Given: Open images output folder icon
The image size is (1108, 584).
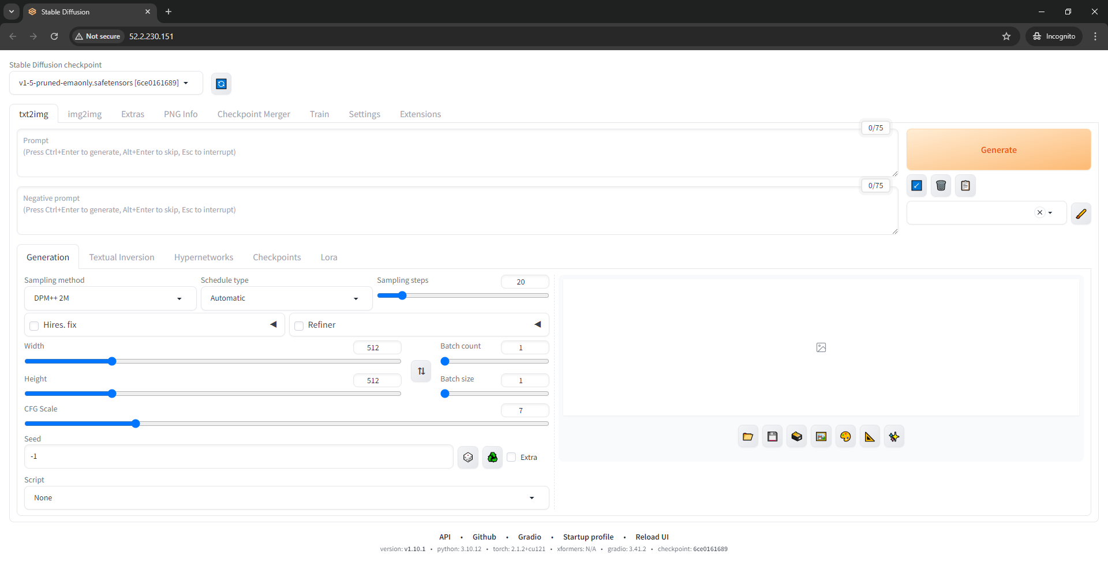Looking at the screenshot, I should coord(748,437).
